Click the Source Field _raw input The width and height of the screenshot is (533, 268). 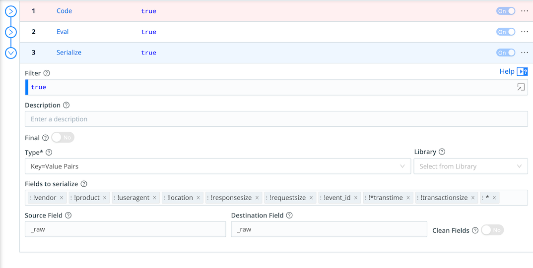(x=126, y=229)
